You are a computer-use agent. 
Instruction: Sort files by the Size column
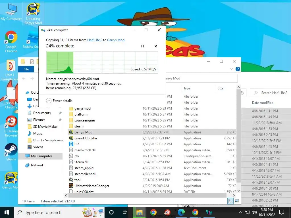click(x=221, y=88)
